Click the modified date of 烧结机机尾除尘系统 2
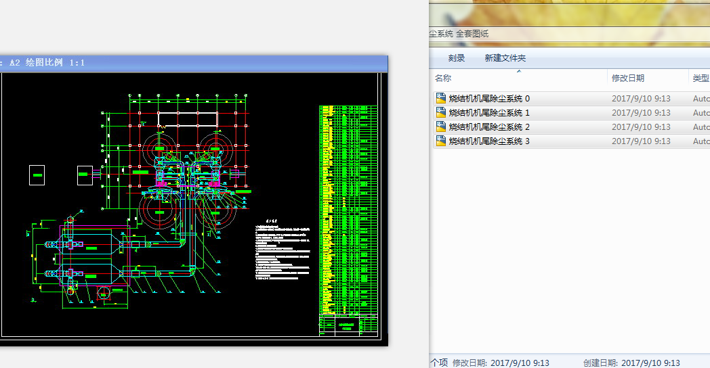Viewport: 710px width, 368px height. point(641,127)
